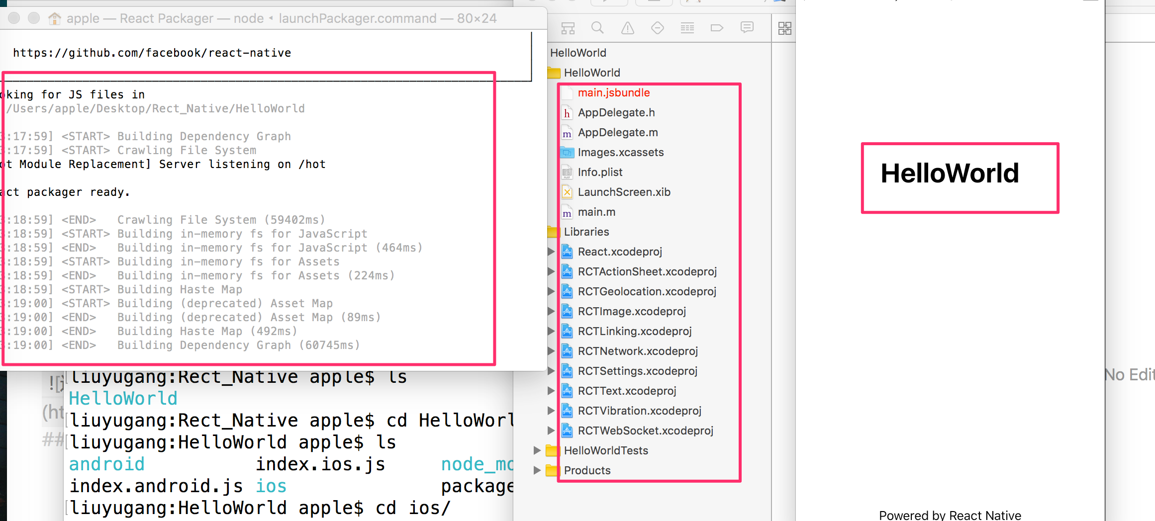Open the Xcode symbol navigator hierarchy icon

[568, 28]
